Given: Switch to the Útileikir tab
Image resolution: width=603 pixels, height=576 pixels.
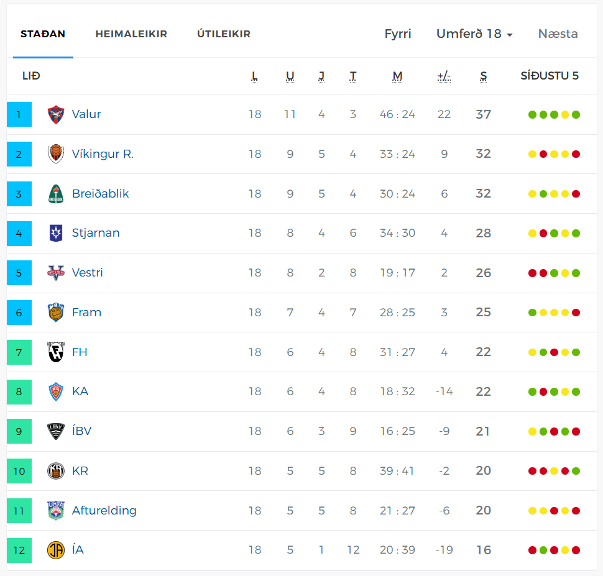Looking at the screenshot, I should [224, 34].
